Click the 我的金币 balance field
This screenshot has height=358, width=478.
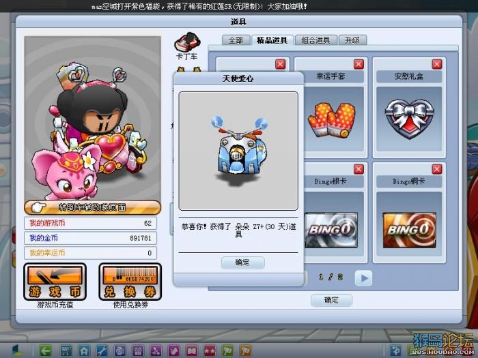(x=91, y=238)
